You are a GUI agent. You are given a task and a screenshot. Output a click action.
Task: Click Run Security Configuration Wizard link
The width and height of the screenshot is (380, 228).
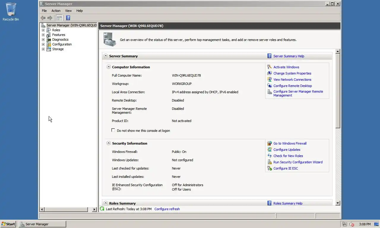click(x=298, y=162)
